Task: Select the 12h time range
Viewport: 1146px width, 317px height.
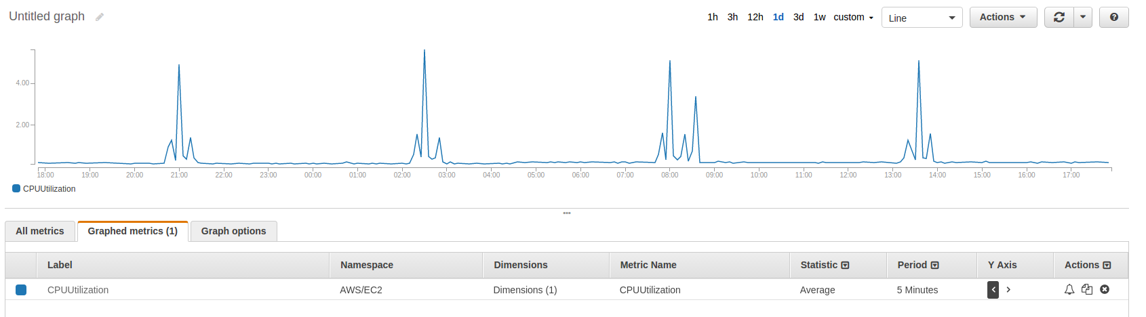Action: point(755,18)
